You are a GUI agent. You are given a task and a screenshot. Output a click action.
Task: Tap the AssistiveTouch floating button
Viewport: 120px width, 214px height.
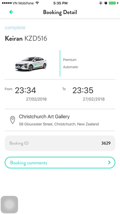coord(9,205)
